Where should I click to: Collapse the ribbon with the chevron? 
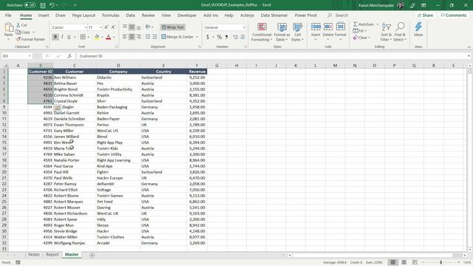pos(469,47)
